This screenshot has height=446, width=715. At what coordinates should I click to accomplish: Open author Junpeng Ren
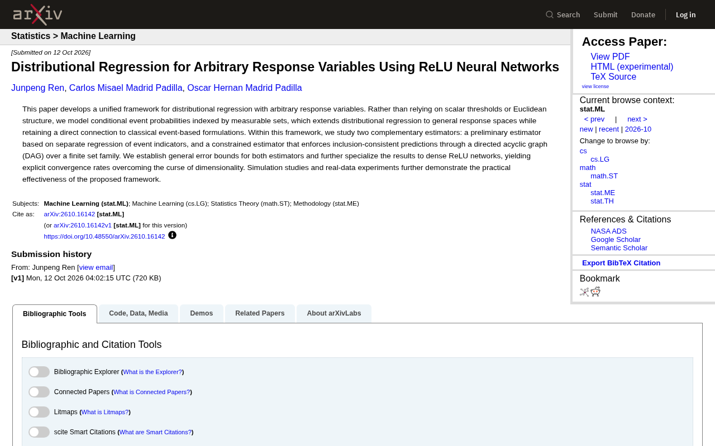click(x=37, y=88)
